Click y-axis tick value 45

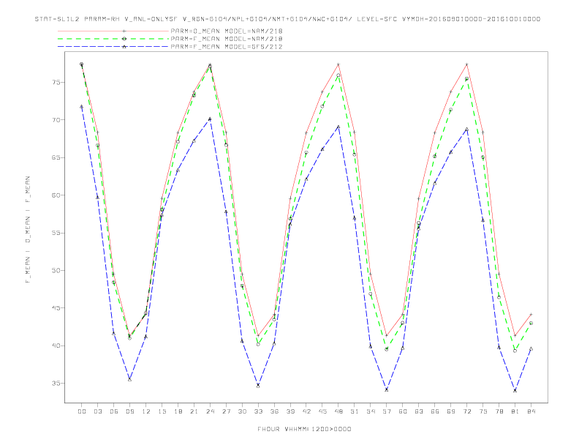click(x=56, y=308)
